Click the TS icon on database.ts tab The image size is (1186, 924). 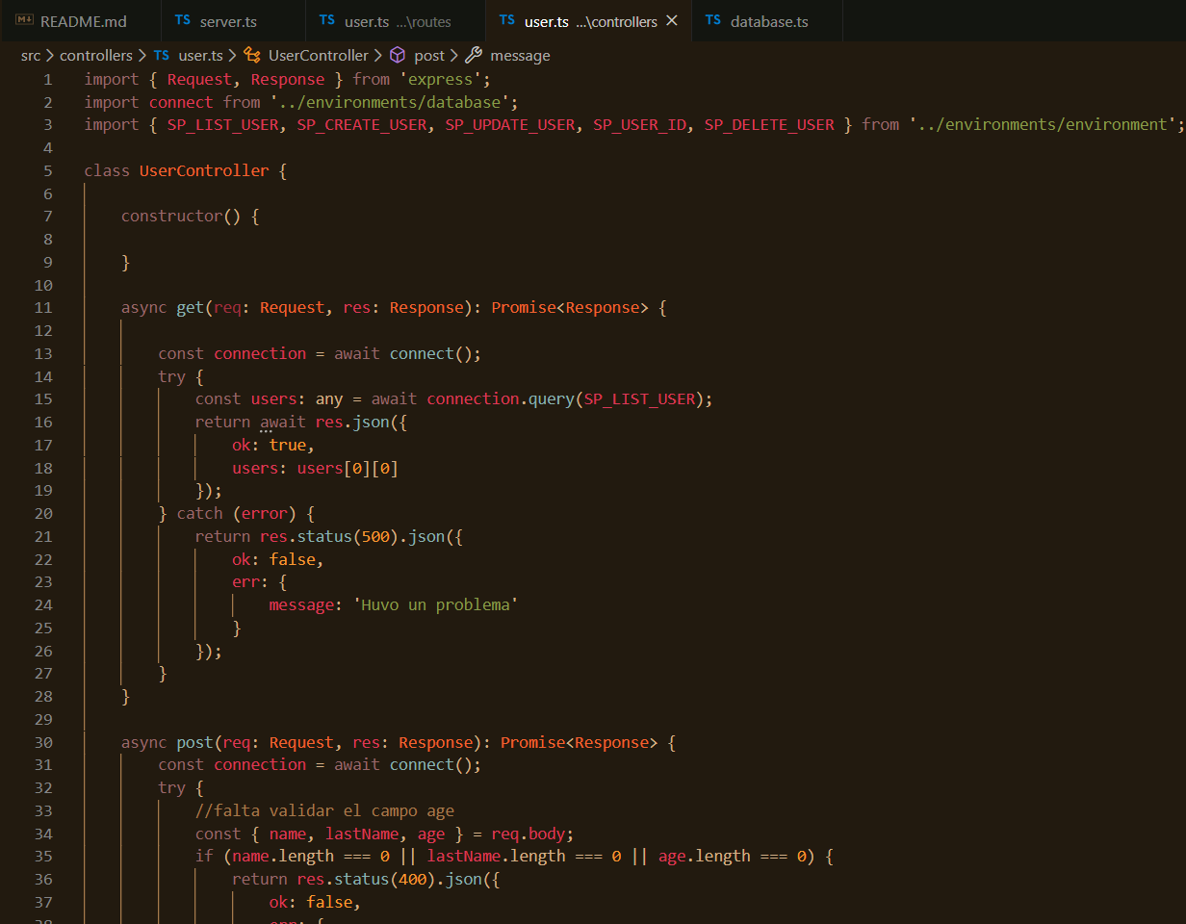713,20
